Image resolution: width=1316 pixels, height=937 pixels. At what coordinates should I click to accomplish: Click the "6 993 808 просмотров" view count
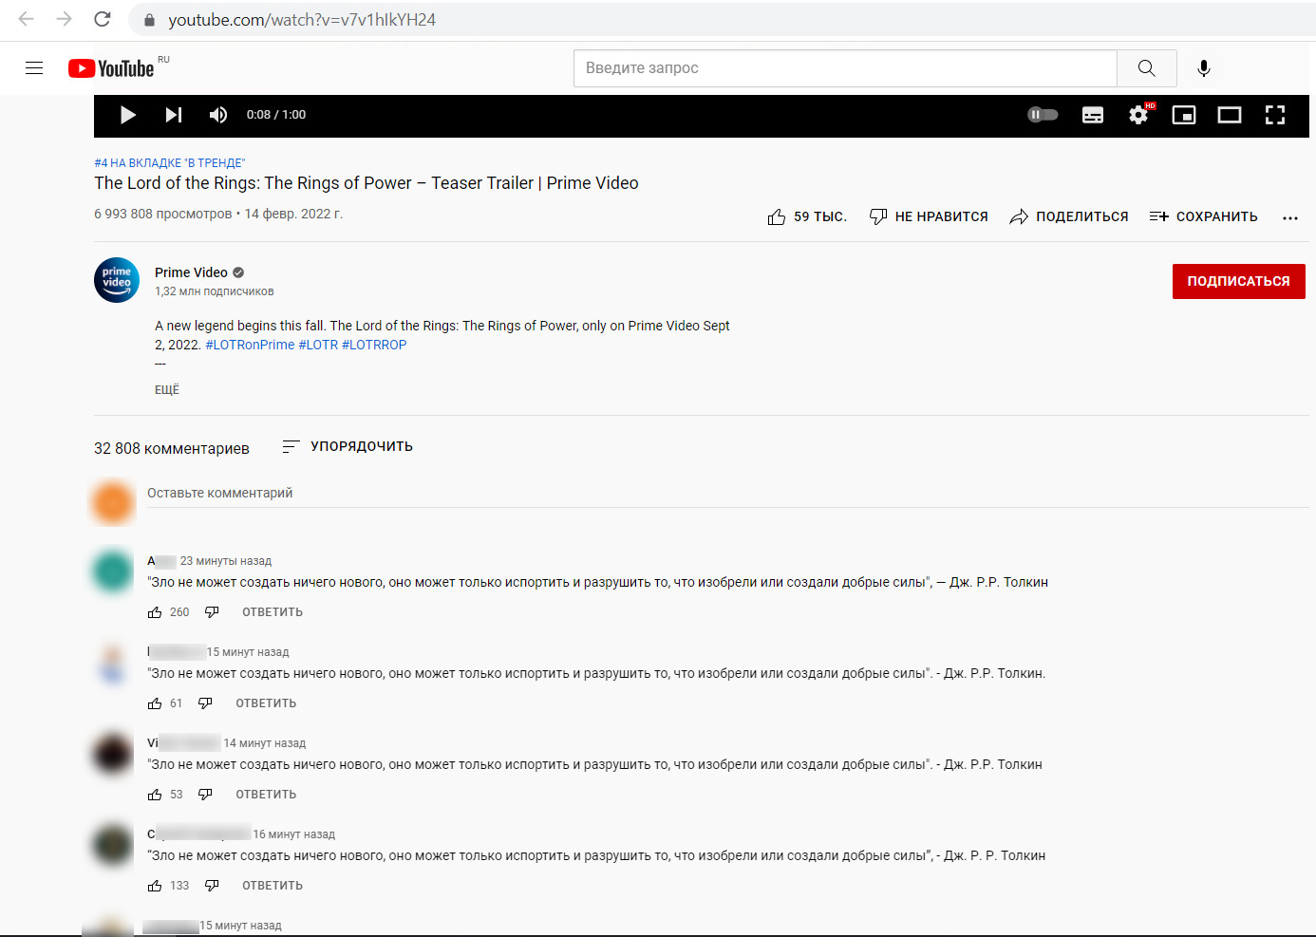[x=163, y=214]
